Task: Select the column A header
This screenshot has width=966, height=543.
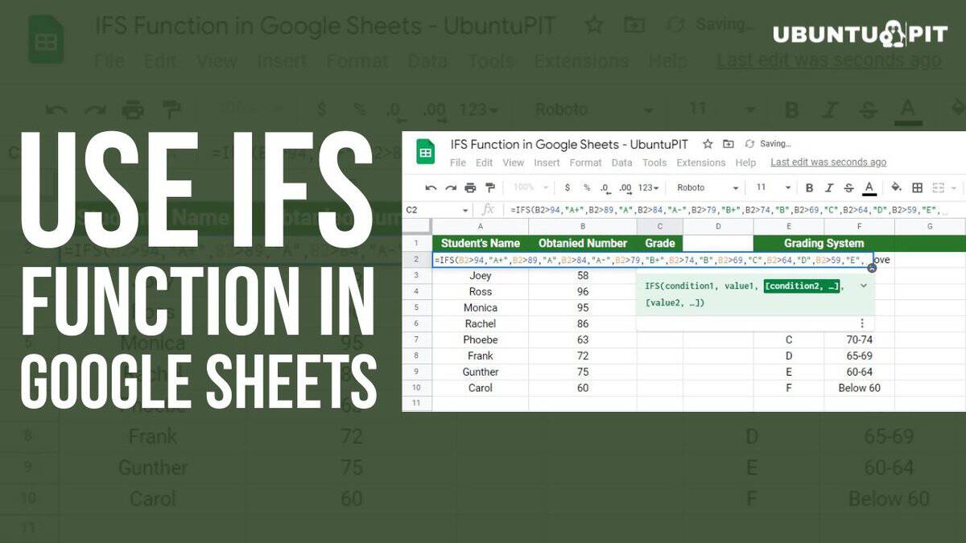Action: 481,227
